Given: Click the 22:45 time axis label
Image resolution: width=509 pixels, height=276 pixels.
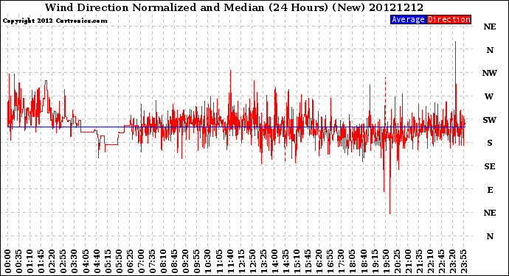Looking at the screenshot, I should pos(441,261).
